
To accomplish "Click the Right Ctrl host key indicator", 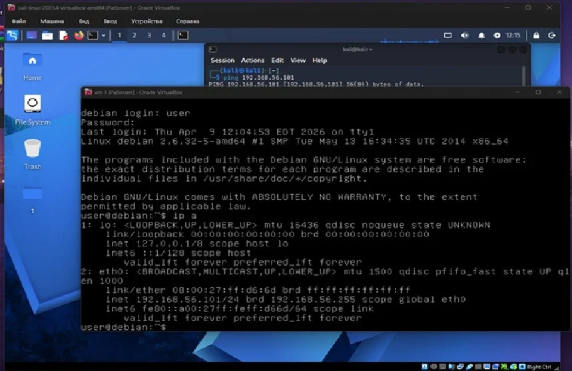I will (x=539, y=366).
